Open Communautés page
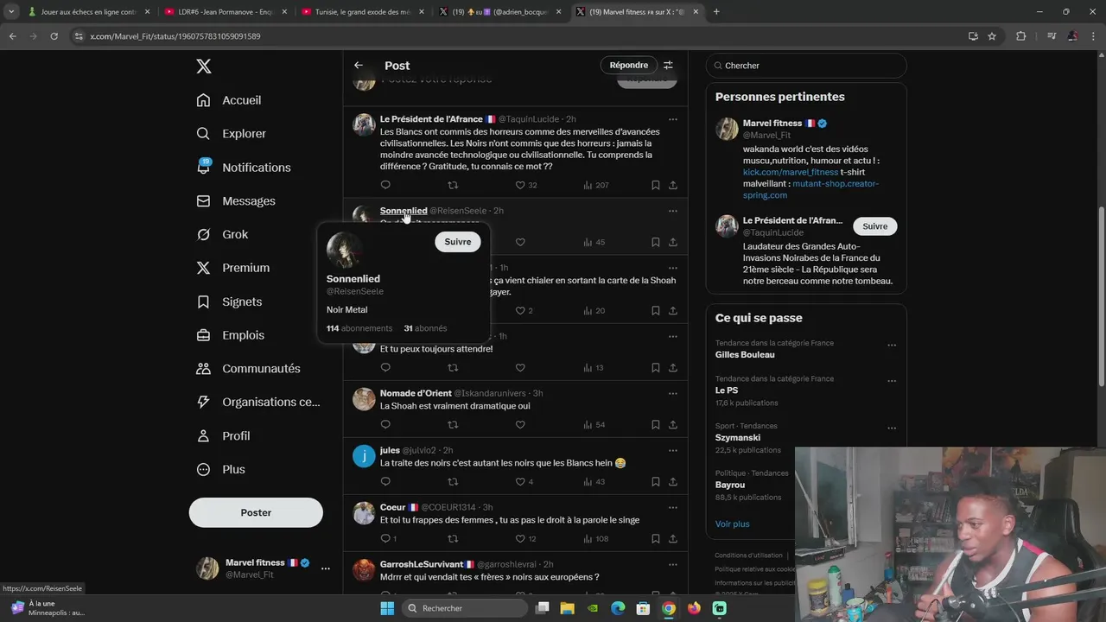Screen dimensions: 1106x622 [248, 369]
